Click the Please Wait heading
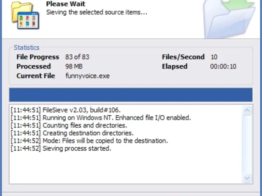 pos(65,4)
